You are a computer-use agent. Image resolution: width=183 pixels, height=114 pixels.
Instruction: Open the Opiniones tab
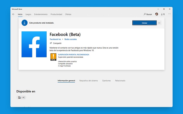pyautogui.click(x=106, y=81)
